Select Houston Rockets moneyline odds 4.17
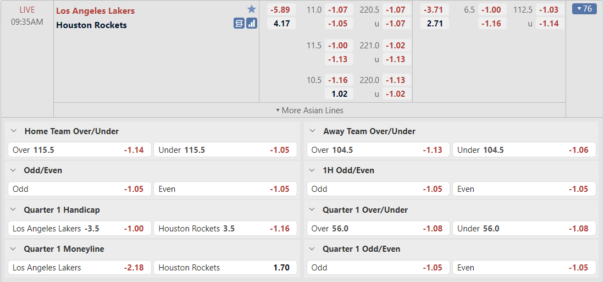 tap(281, 23)
